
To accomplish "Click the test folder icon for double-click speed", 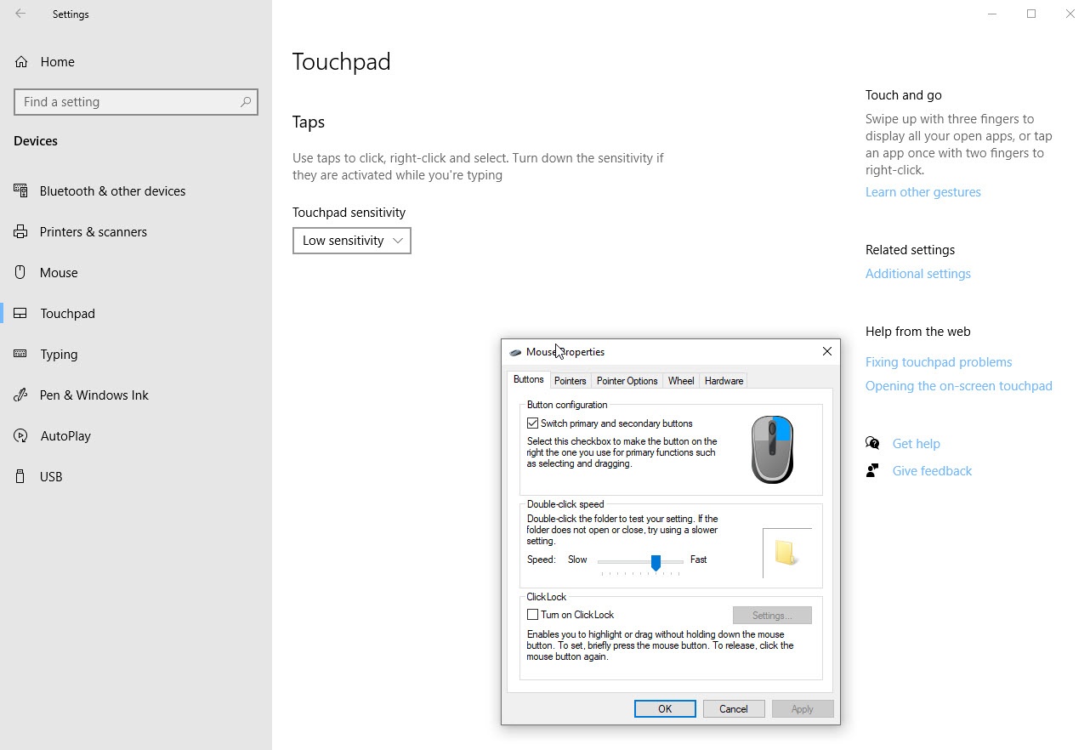I will (x=786, y=553).
